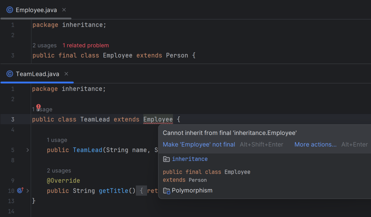Show the 1 related problem in Employee.java
The image size is (371, 217).
86,45
